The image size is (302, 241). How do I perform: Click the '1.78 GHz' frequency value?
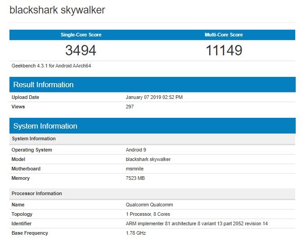coord(136,233)
